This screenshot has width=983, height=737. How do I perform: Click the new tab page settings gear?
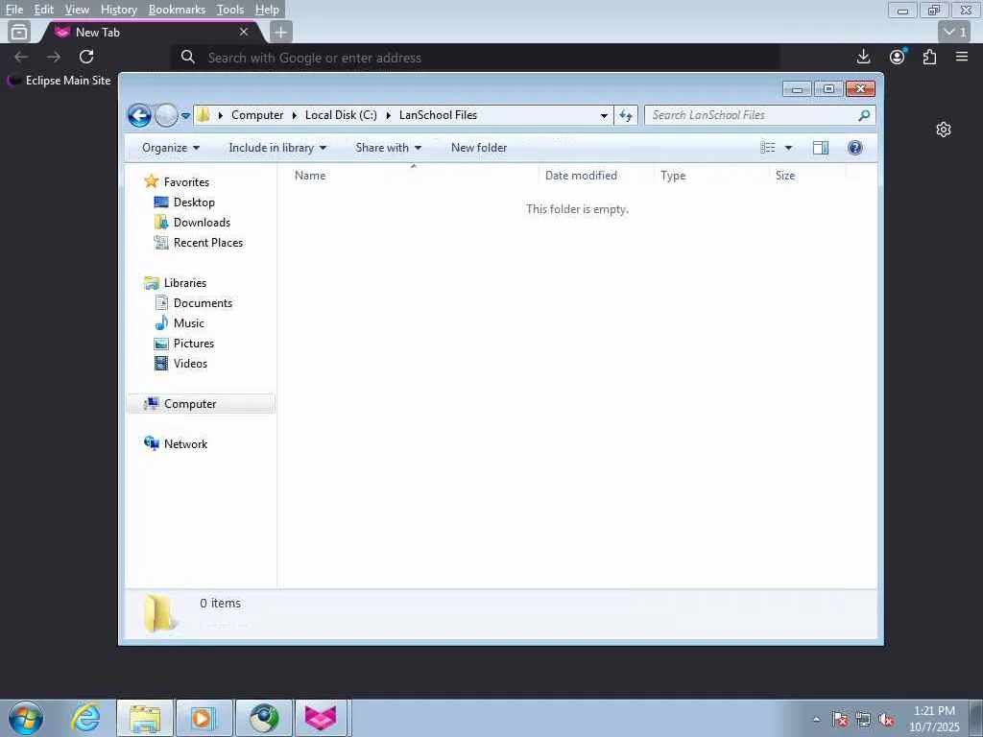tap(944, 130)
